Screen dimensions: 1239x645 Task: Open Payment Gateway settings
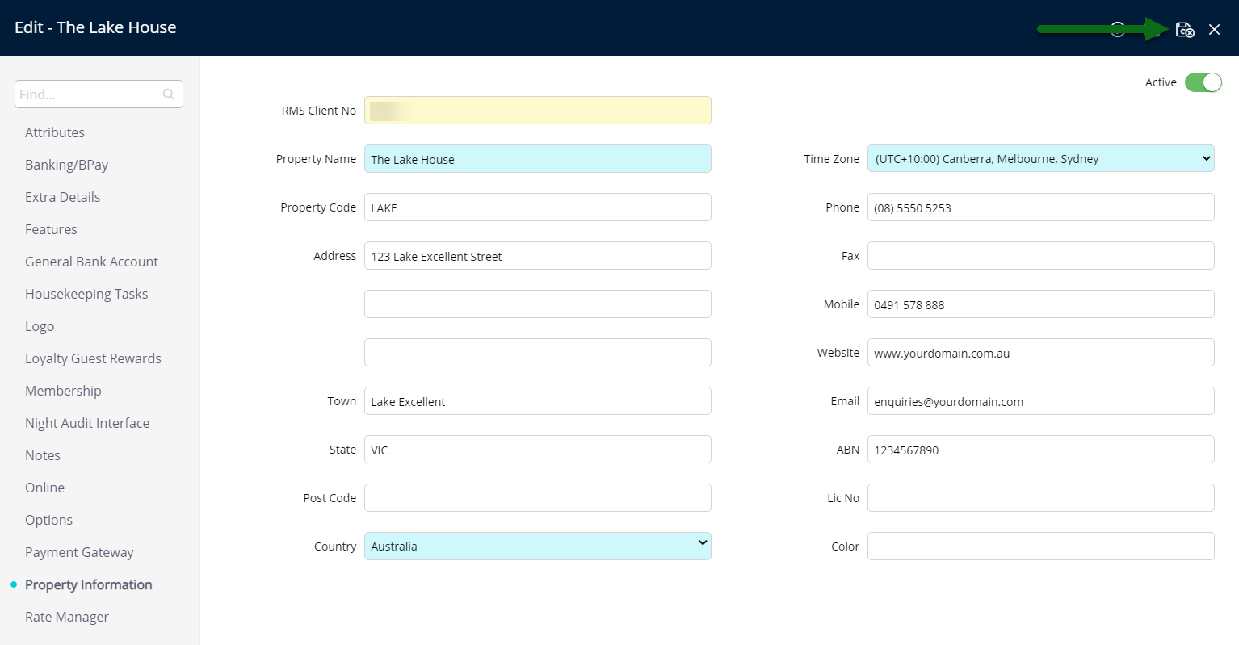pyautogui.click(x=79, y=552)
